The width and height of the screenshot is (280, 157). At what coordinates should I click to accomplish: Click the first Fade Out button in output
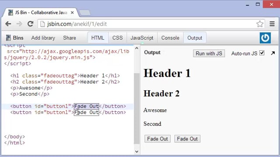(x=157, y=139)
